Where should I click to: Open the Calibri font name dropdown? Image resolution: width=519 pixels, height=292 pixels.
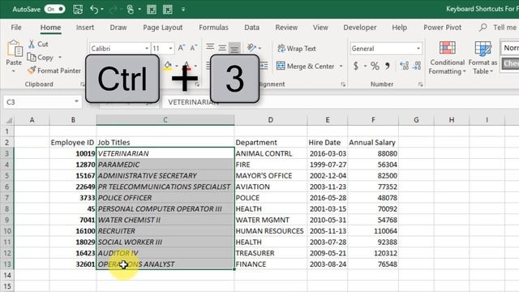click(147, 49)
